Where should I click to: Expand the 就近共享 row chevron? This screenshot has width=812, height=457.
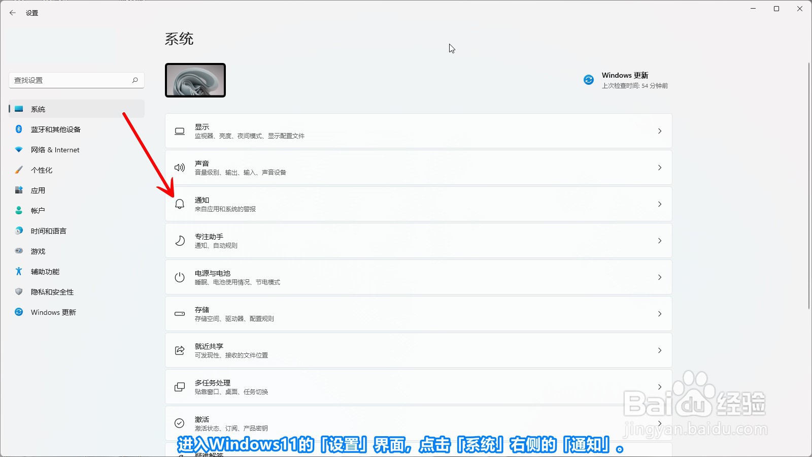click(x=660, y=350)
